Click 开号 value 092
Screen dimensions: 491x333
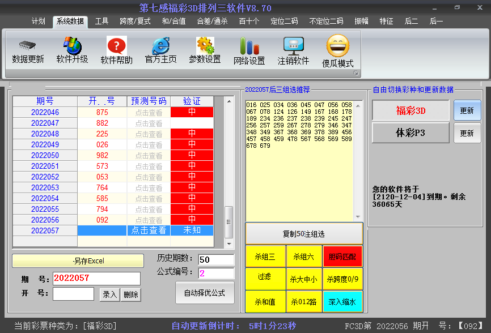click(x=102, y=220)
